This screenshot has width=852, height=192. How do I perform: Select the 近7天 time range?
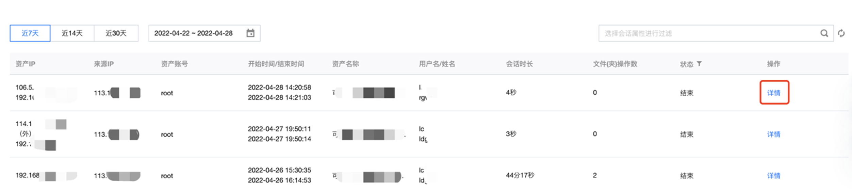pos(30,33)
